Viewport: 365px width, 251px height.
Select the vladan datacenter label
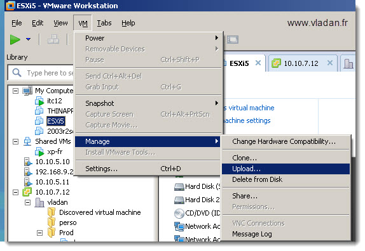(57, 202)
